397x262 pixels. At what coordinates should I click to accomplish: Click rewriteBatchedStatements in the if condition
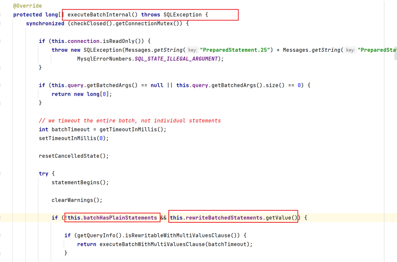[224, 218]
